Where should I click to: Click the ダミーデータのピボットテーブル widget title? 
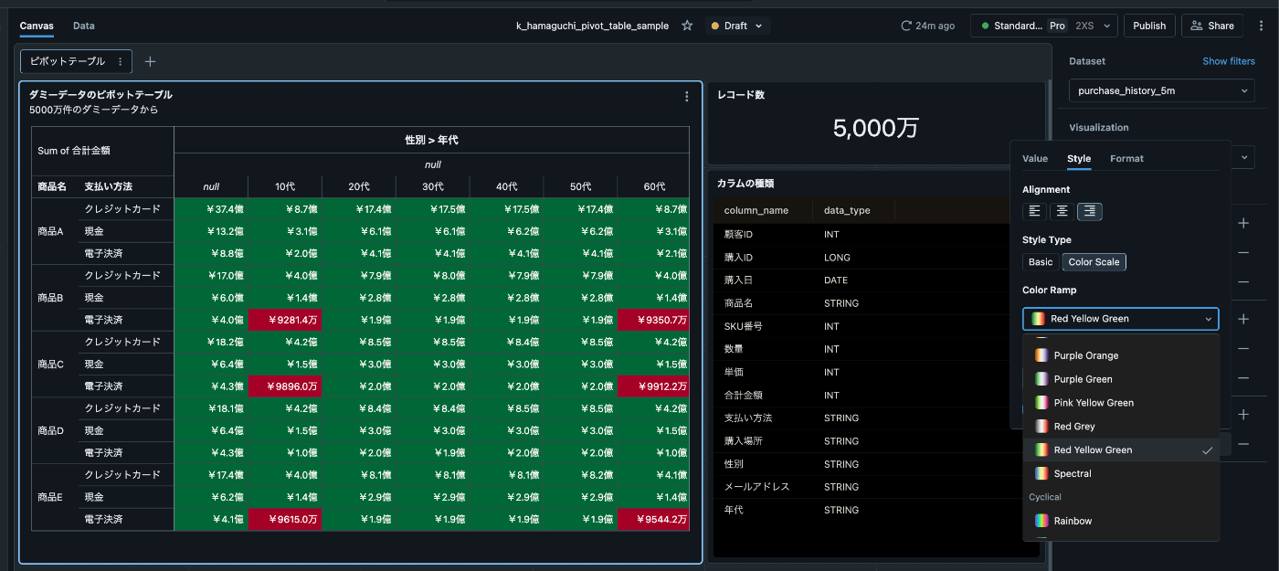click(100, 94)
